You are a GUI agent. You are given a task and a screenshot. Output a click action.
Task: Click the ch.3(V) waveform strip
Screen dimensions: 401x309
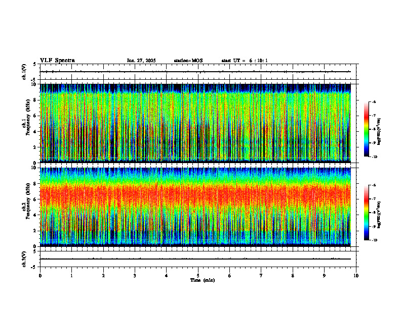(x=198, y=259)
